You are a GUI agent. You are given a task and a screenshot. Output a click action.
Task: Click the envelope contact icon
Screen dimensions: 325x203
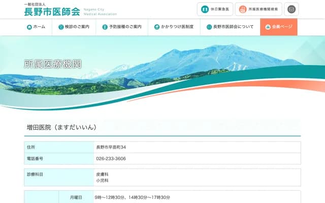coord(291,9)
